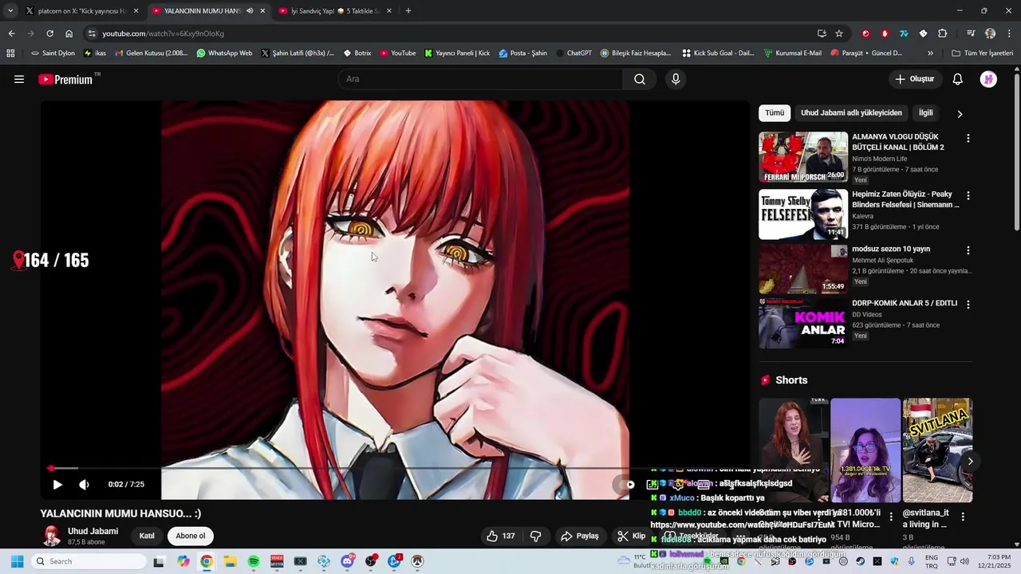This screenshot has width=1021, height=574.
Task: Join the channel with Katıl
Action: click(x=147, y=536)
